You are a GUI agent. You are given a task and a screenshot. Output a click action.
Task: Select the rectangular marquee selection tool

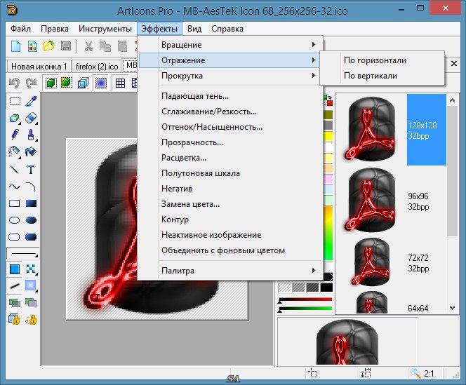(15, 101)
